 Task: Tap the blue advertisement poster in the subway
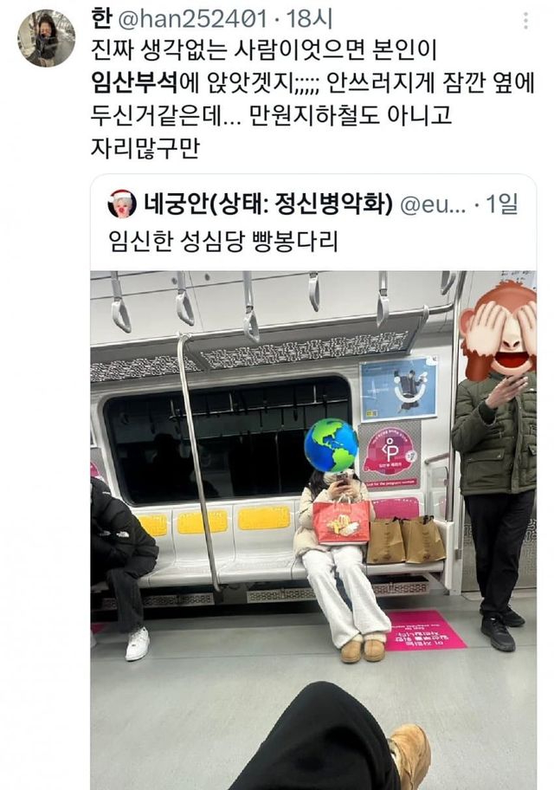pos(398,388)
